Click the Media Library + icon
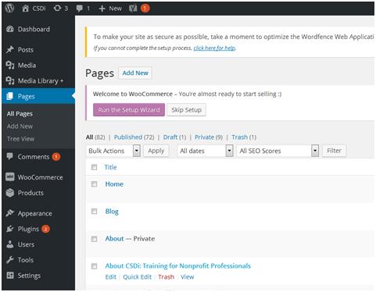Image resolution: width=376 pixels, height=292 pixels. click(x=10, y=80)
